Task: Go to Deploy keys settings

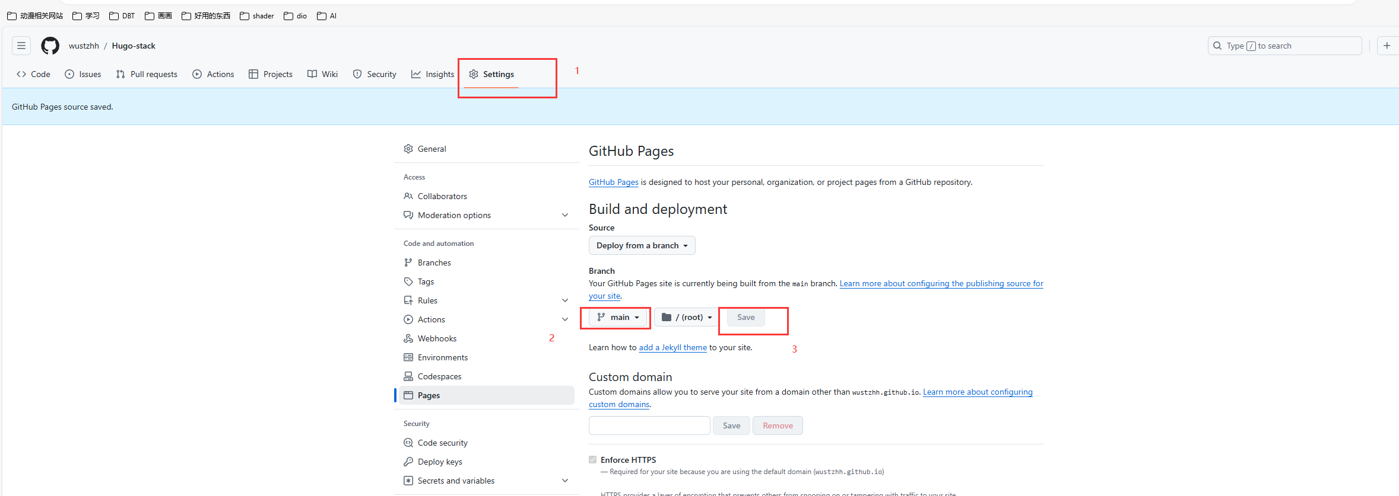Action: 440,462
